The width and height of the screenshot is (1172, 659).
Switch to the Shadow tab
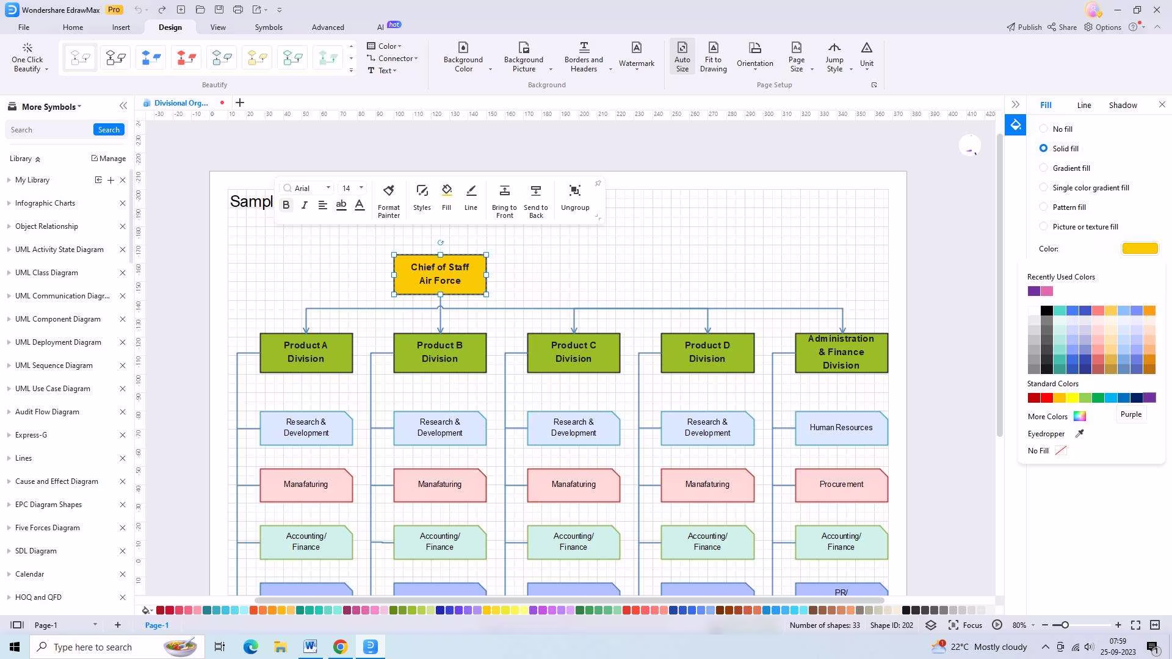point(1123,105)
